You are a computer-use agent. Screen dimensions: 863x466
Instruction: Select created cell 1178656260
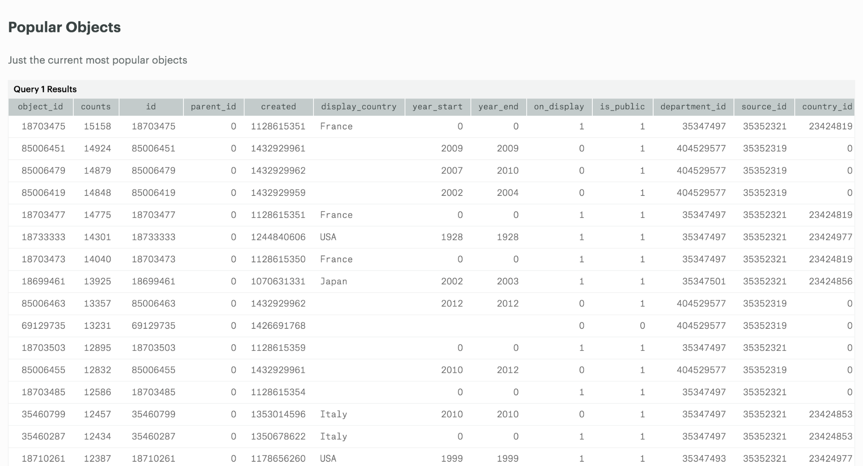278,458
